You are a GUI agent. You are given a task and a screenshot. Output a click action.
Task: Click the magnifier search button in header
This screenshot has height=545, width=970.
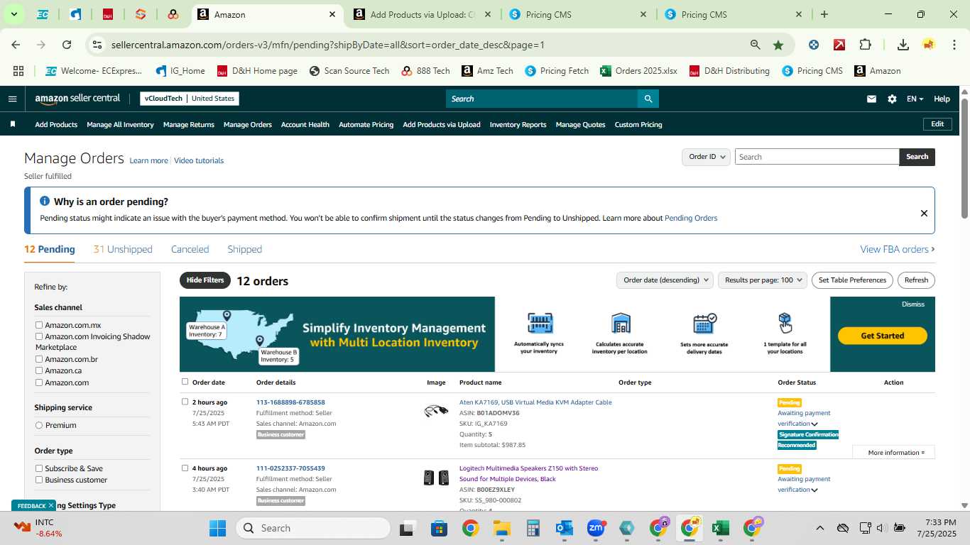tap(648, 99)
